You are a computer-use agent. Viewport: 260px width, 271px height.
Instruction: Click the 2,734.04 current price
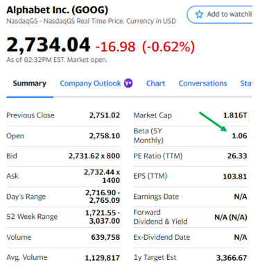pyautogui.click(x=49, y=44)
